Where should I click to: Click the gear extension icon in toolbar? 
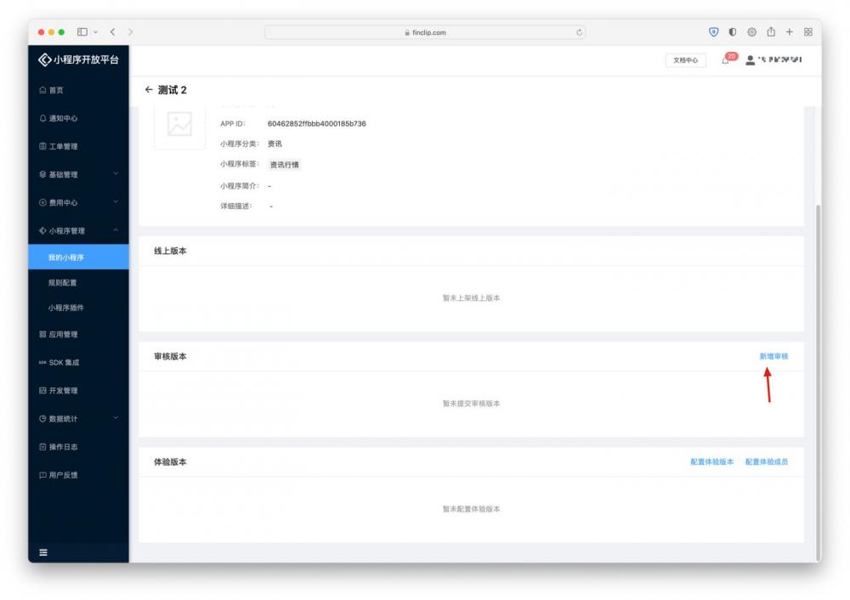752,32
